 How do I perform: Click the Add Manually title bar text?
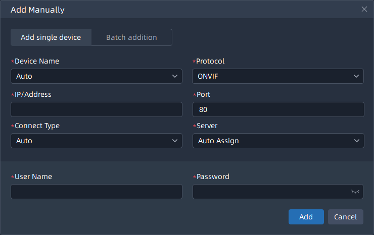[37, 10]
